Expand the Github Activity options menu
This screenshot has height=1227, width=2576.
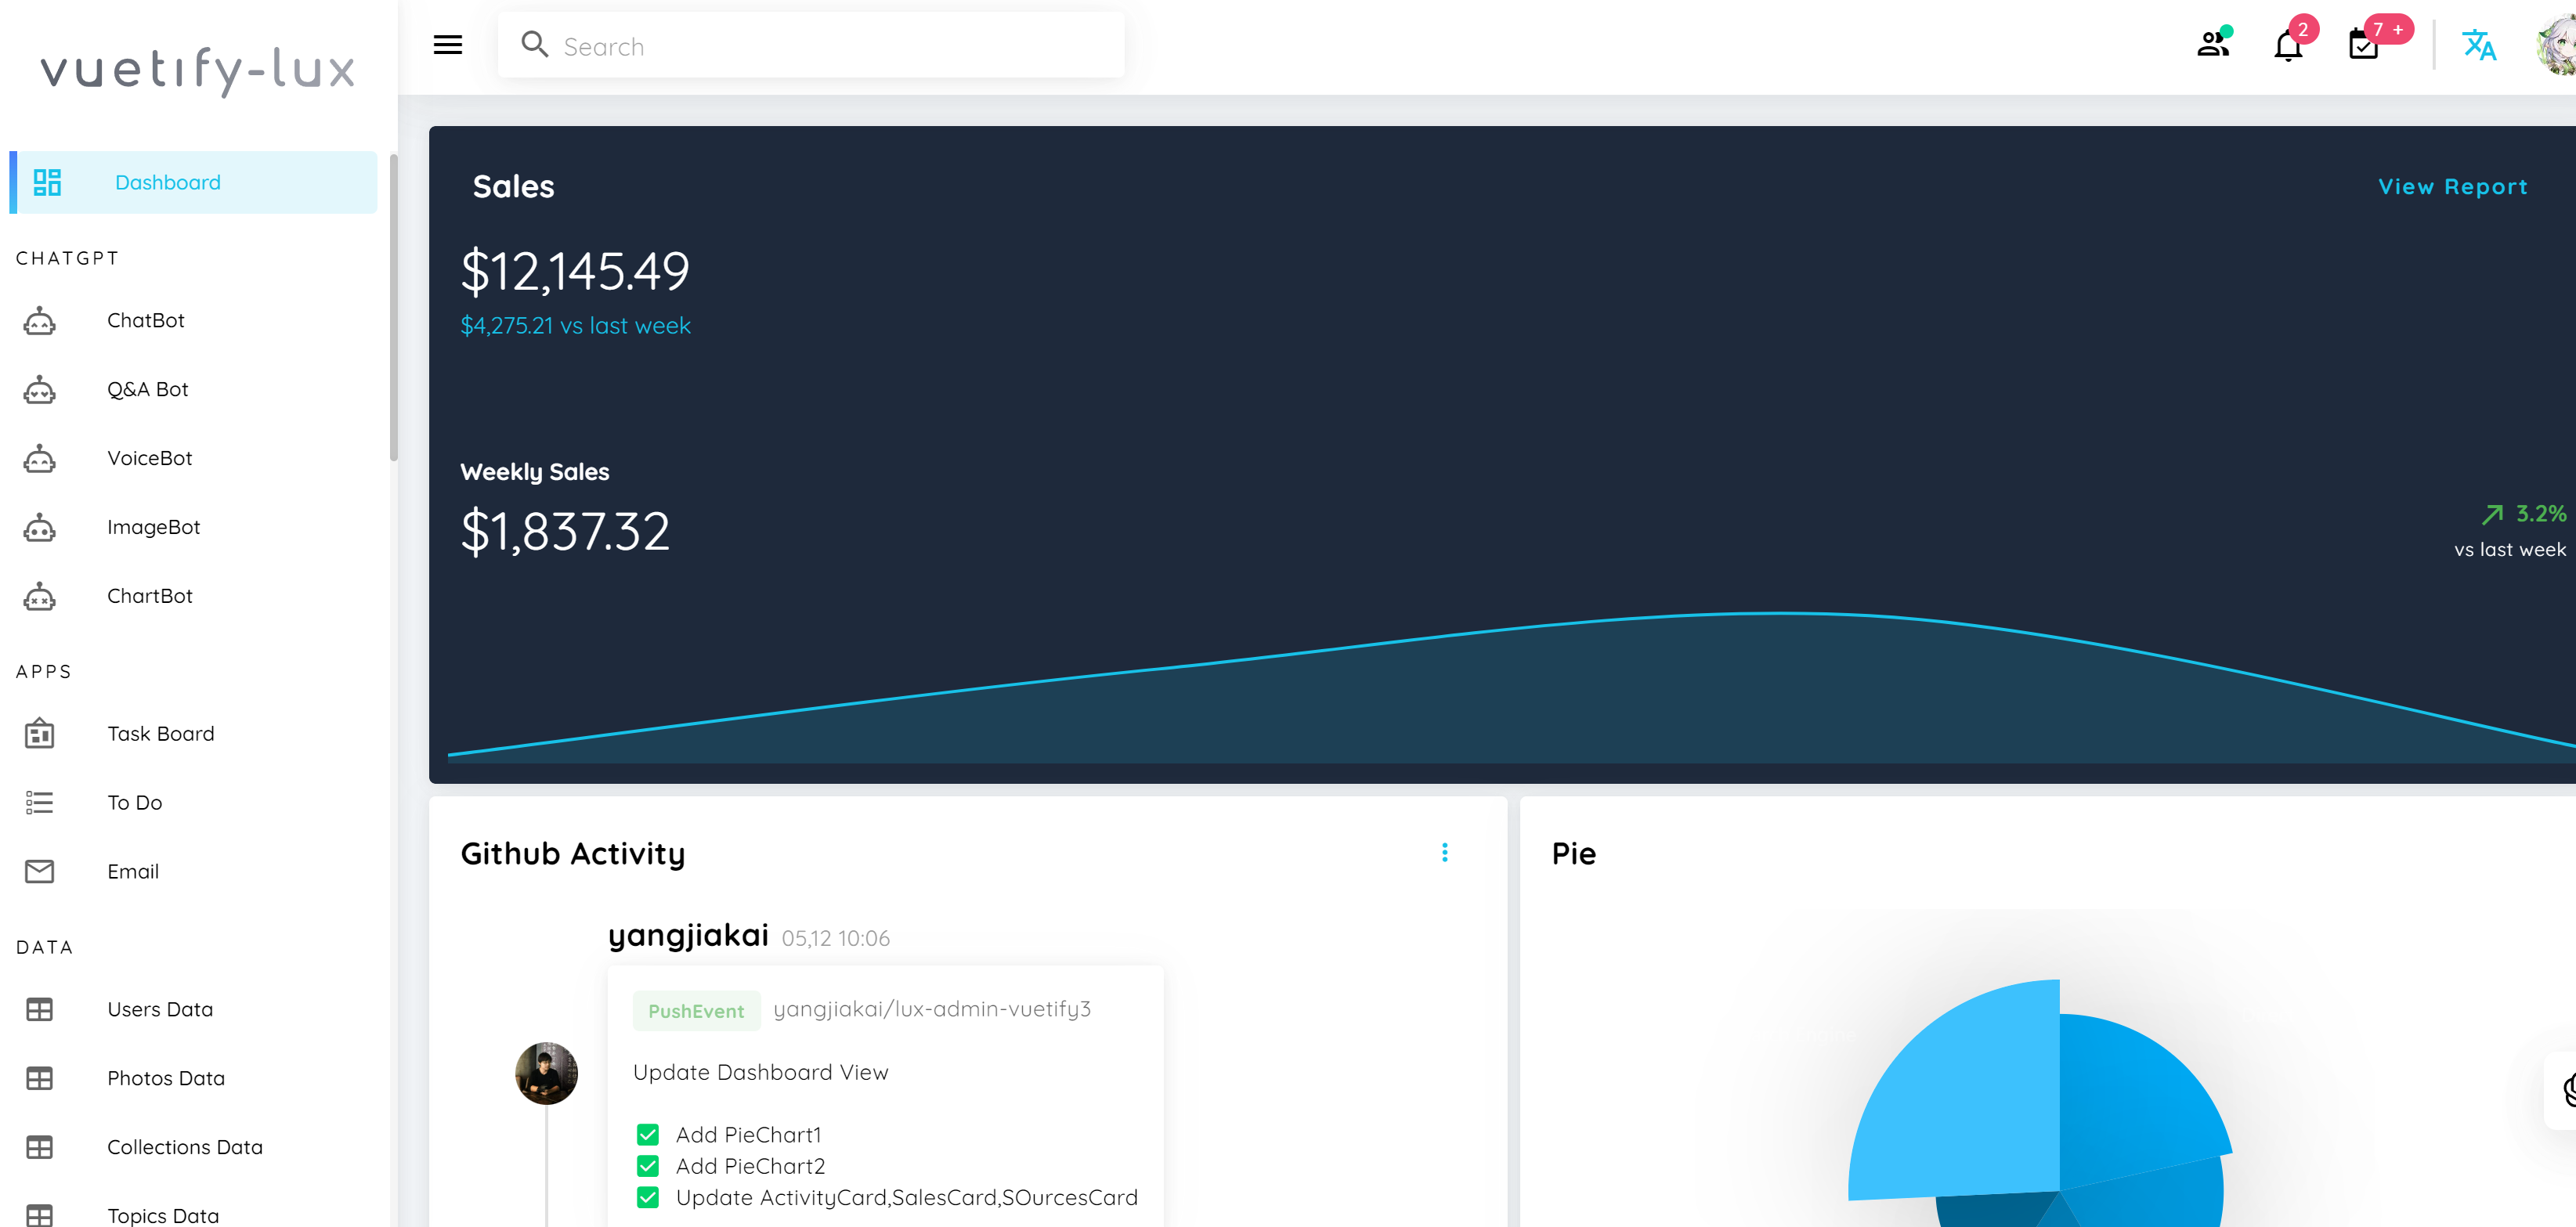[1444, 853]
